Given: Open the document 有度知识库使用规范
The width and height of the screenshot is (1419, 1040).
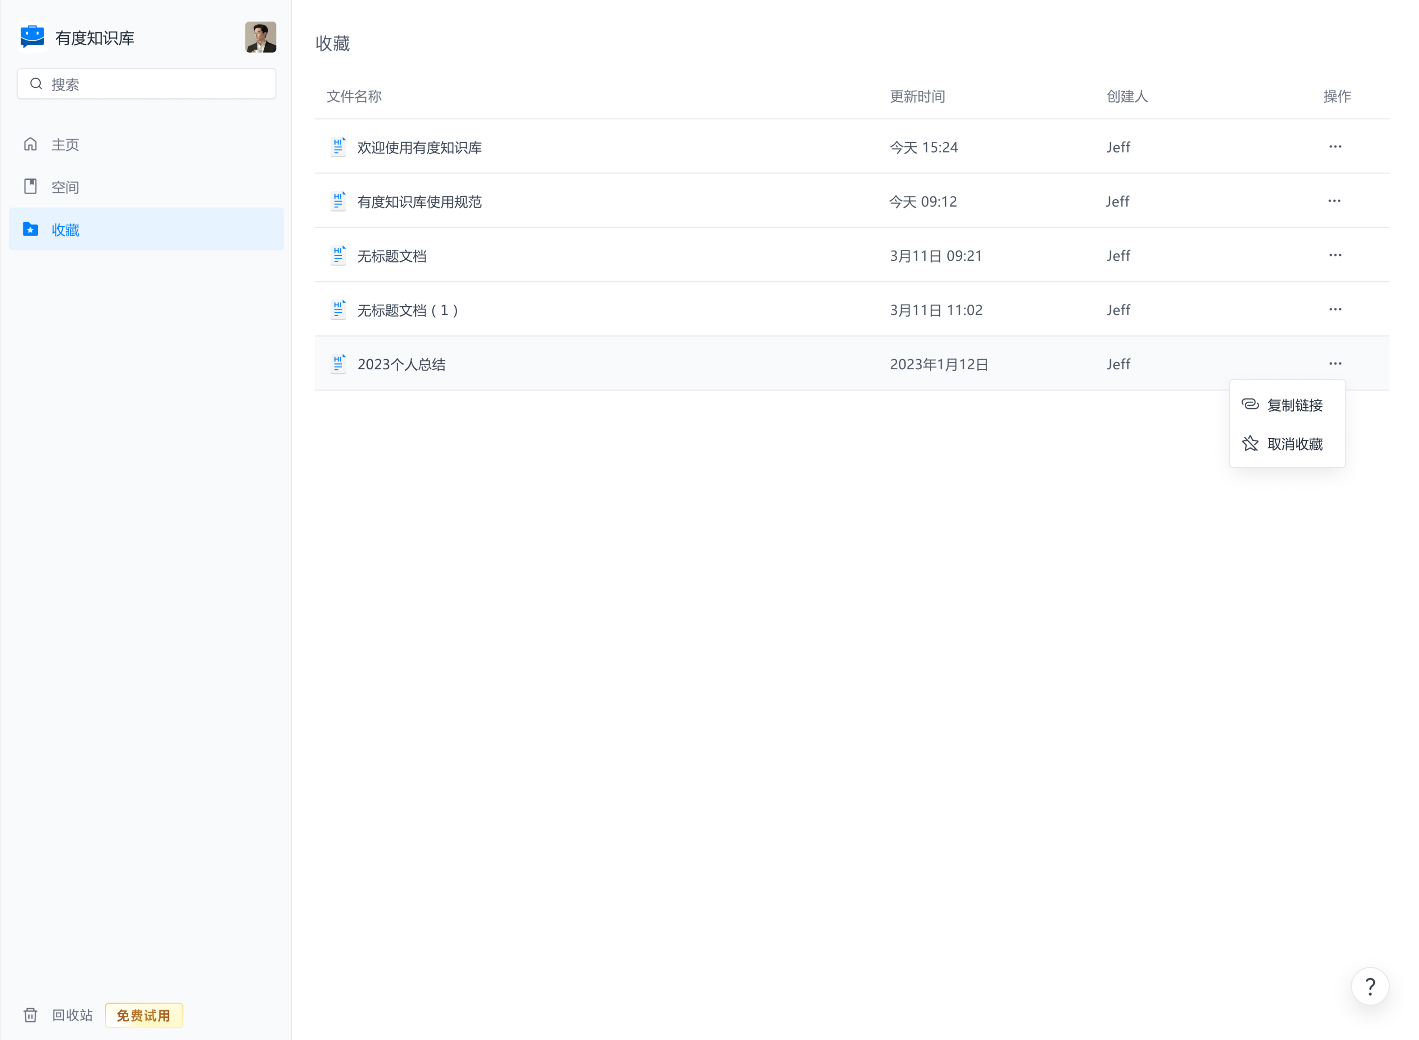Looking at the screenshot, I should (419, 202).
